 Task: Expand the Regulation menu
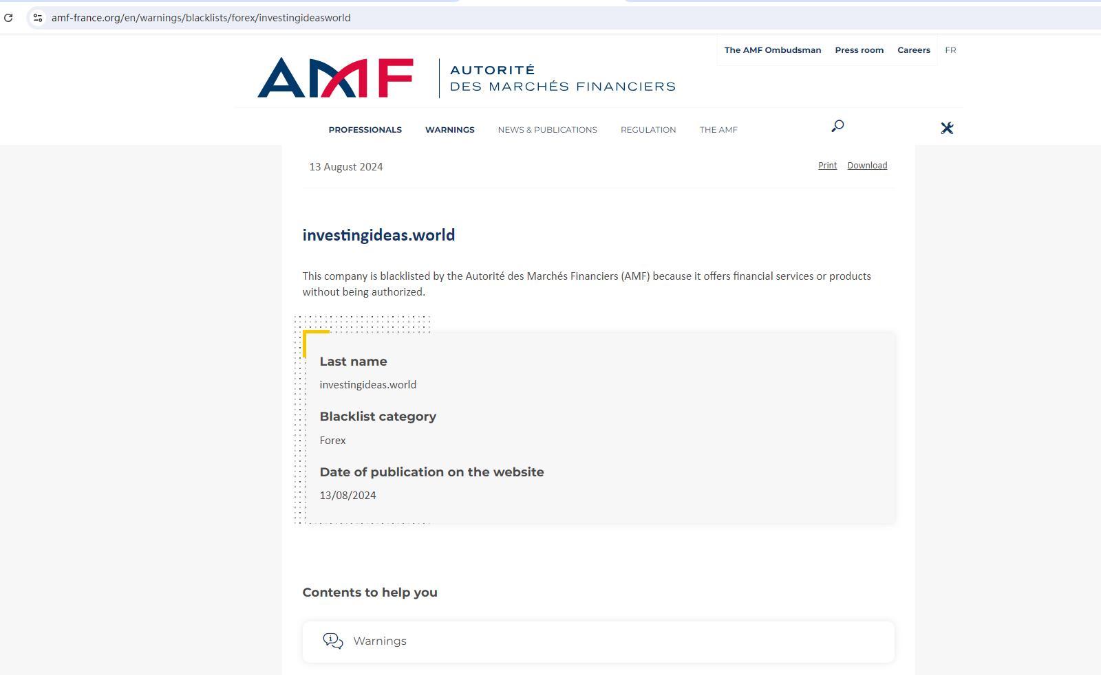(x=648, y=130)
